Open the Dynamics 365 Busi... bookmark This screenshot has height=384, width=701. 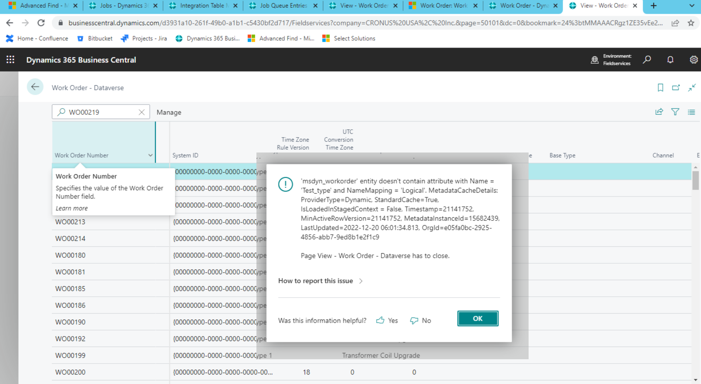pos(207,38)
